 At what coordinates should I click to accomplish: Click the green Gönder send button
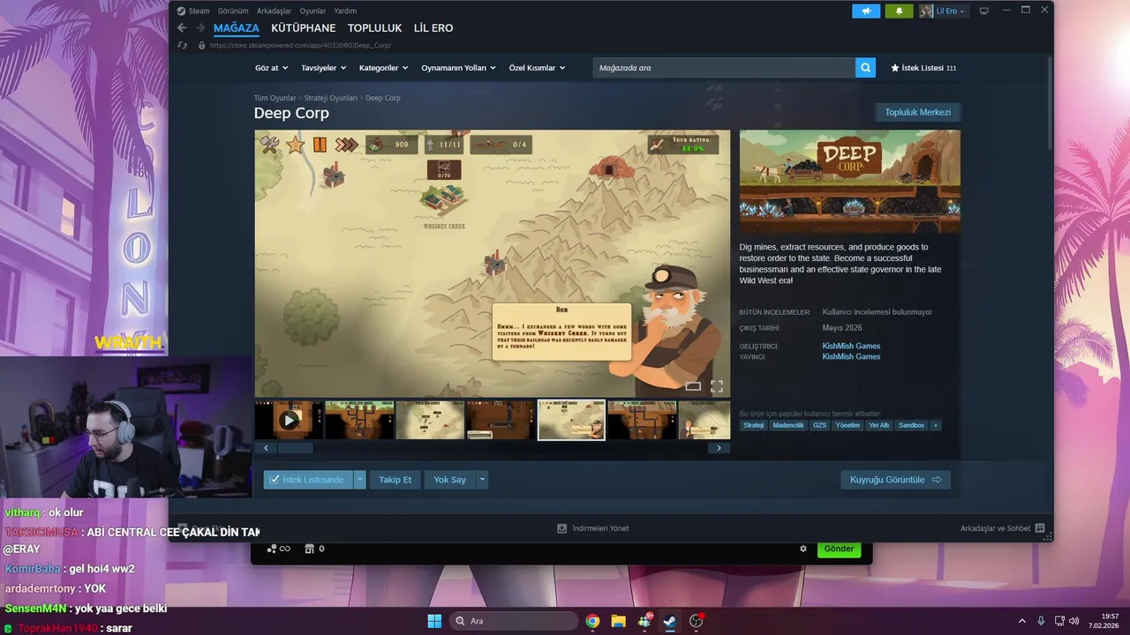click(x=839, y=549)
